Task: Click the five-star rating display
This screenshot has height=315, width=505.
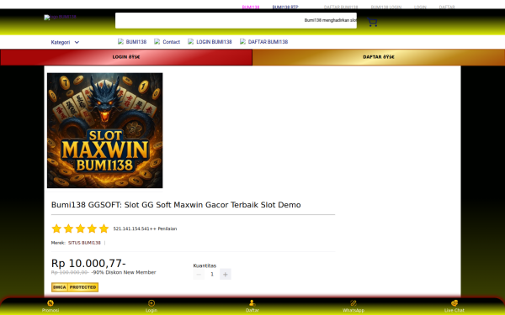Action: pos(80,228)
